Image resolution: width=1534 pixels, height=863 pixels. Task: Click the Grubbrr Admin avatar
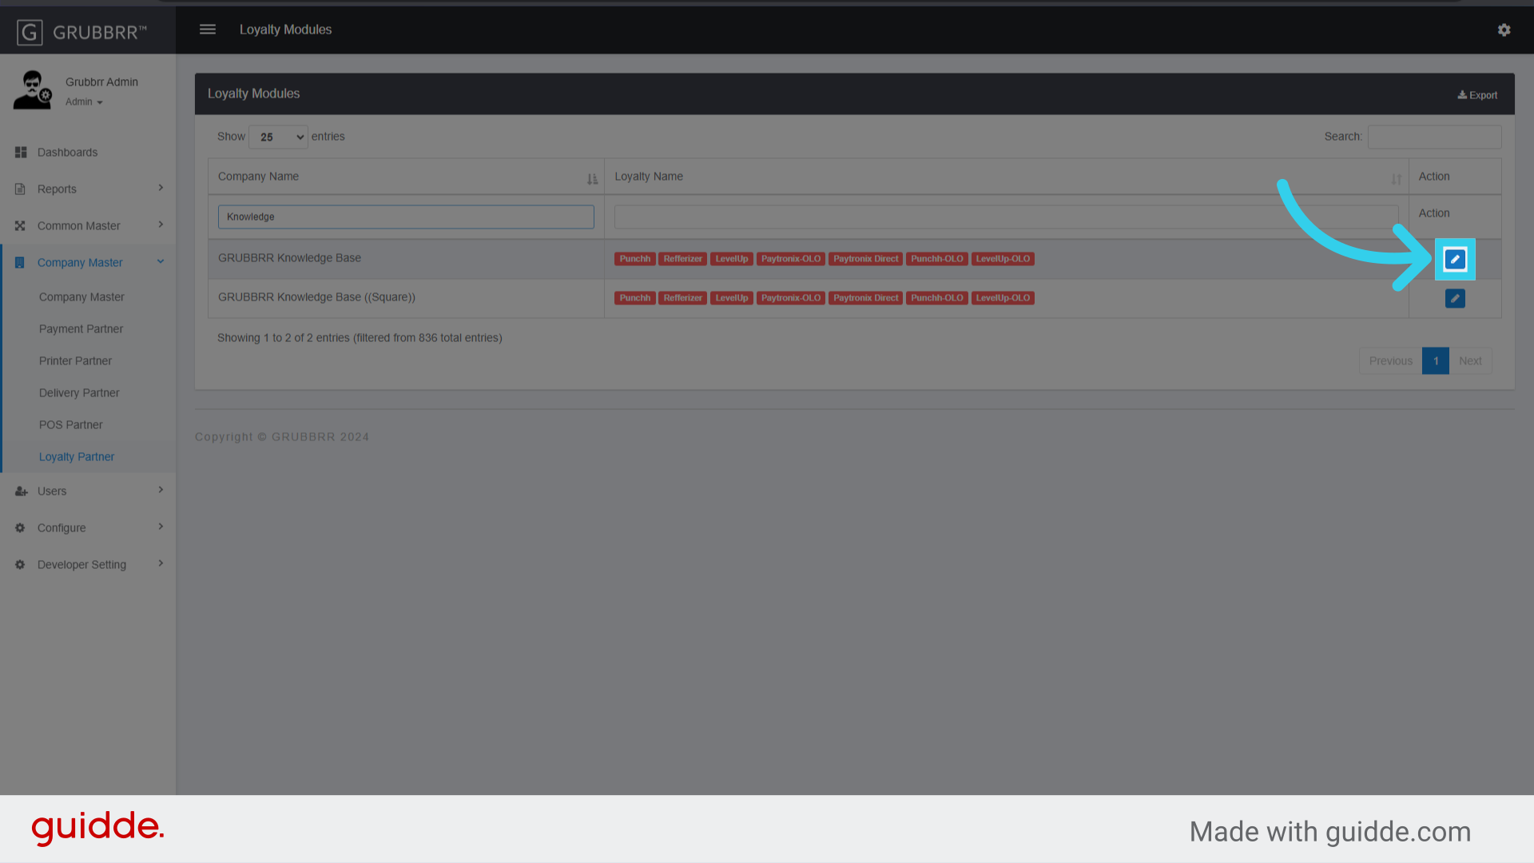(33, 90)
